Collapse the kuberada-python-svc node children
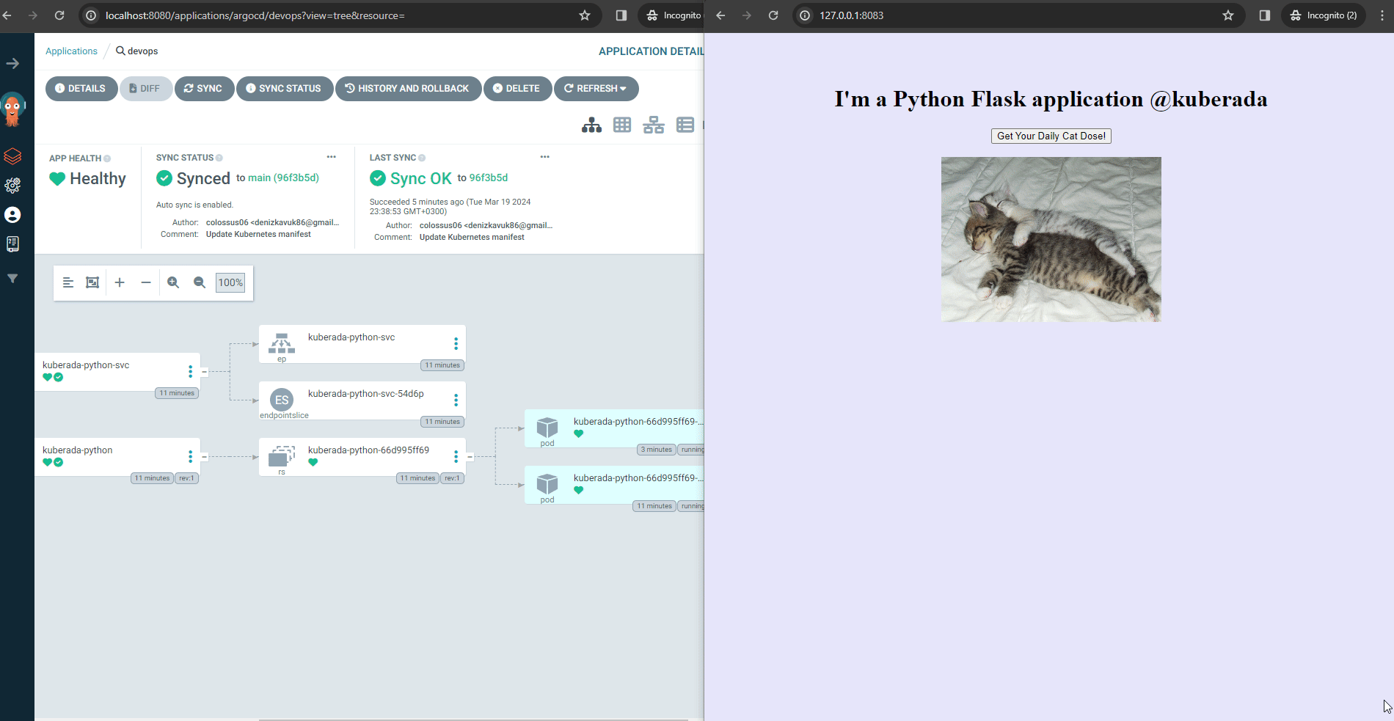The height and width of the screenshot is (721, 1394). click(205, 372)
